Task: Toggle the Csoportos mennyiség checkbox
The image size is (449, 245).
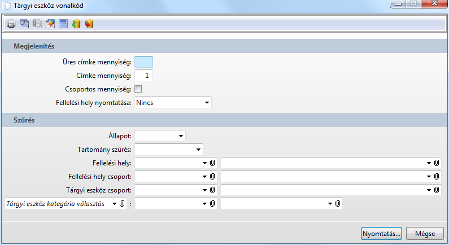Action: tap(138, 89)
